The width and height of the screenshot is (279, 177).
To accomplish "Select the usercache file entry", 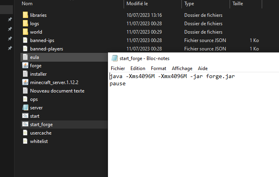I will (41, 133).
